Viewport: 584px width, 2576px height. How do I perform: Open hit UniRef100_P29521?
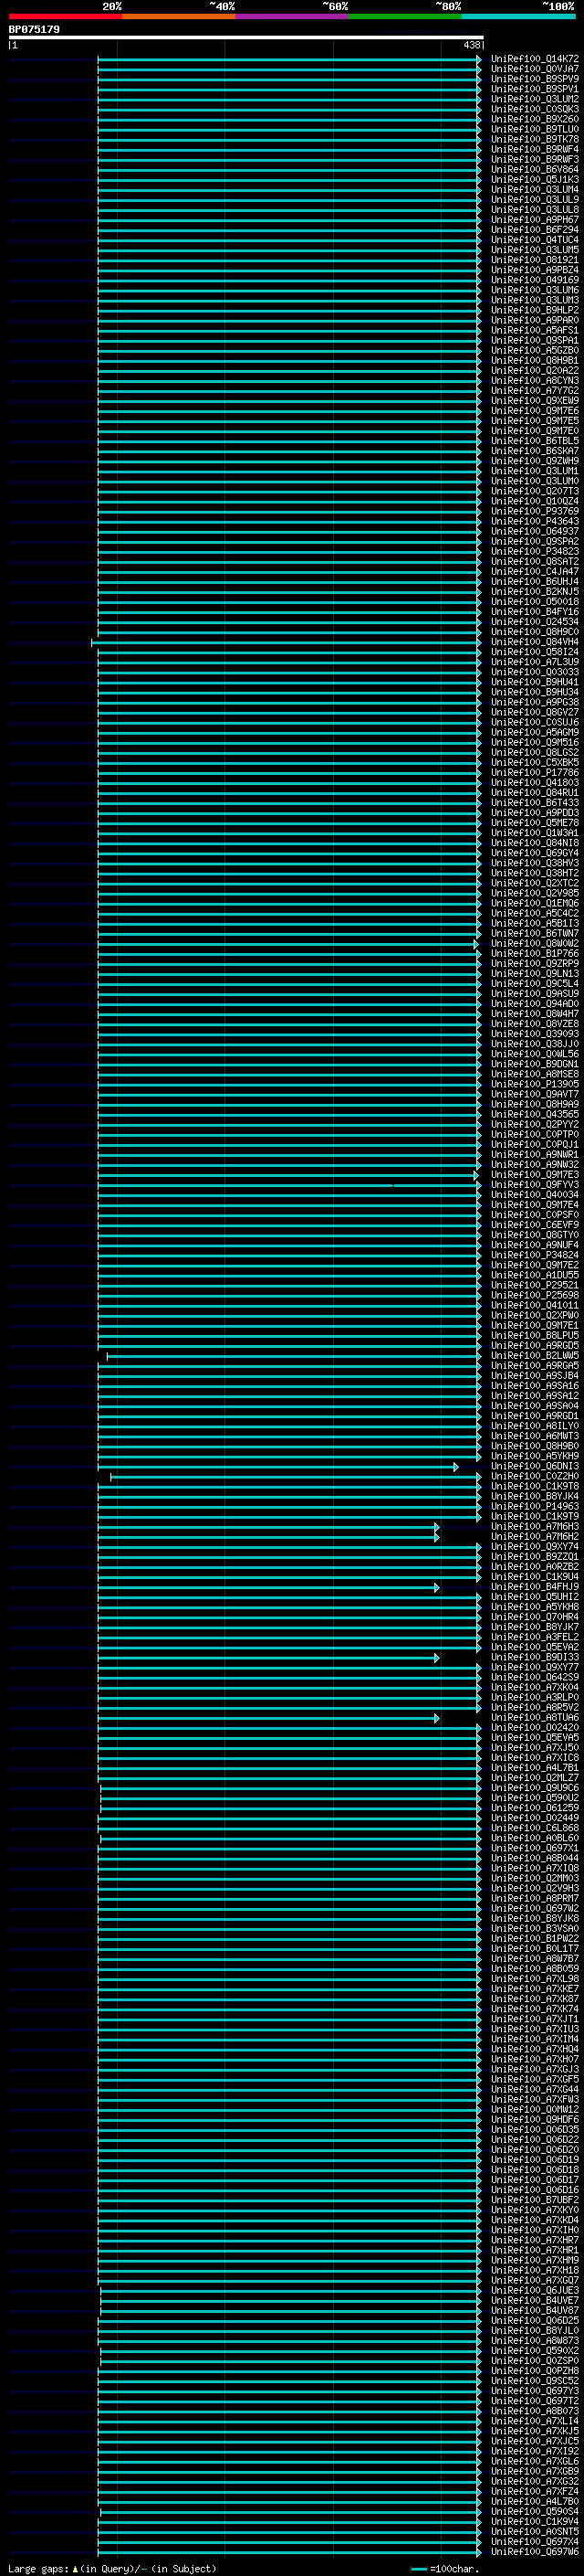coord(535,1286)
